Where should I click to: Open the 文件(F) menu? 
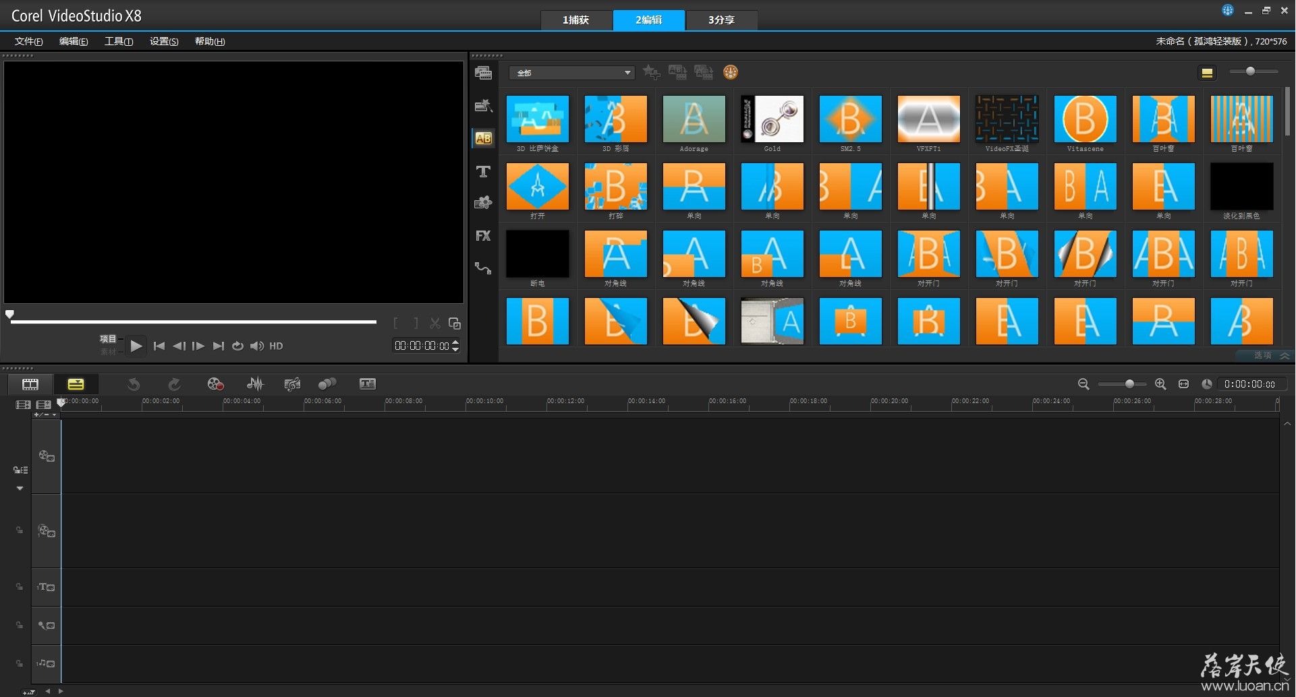click(28, 42)
